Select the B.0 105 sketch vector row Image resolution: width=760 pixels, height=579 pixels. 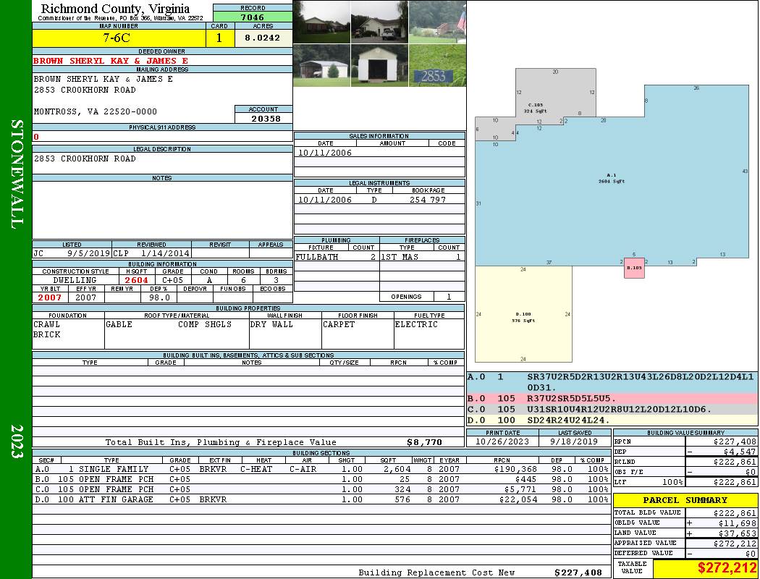click(612, 399)
